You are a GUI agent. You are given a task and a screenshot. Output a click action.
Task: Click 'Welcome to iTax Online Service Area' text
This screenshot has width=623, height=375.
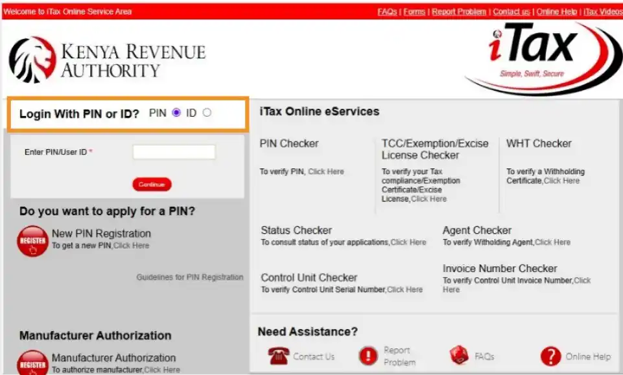[x=67, y=12]
